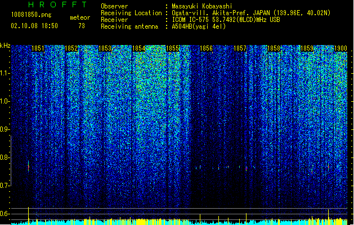Click the 1852 time label
This screenshot has width=354, height=225.
[x=71, y=48]
